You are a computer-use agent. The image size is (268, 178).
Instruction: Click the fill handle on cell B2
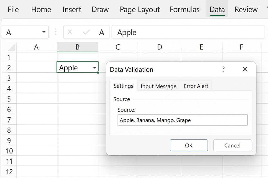tap(98, 72)
